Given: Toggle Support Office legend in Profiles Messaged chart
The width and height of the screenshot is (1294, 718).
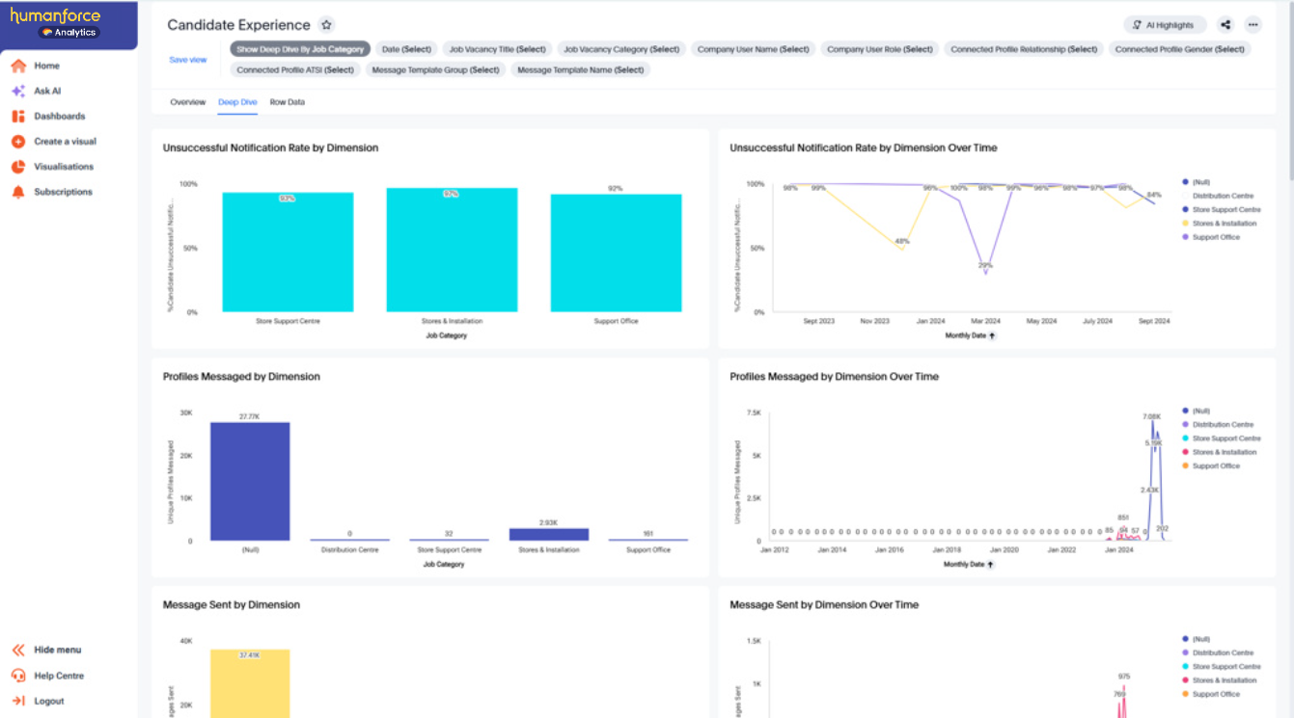Looking at the screenshot, I should coord(1215,466).
